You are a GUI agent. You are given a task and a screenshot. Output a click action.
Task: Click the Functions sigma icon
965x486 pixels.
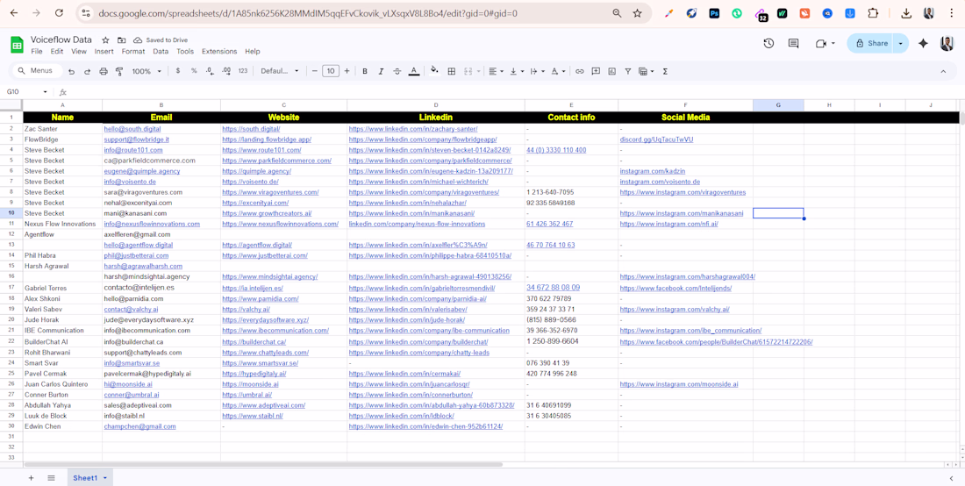click(665, 71)
